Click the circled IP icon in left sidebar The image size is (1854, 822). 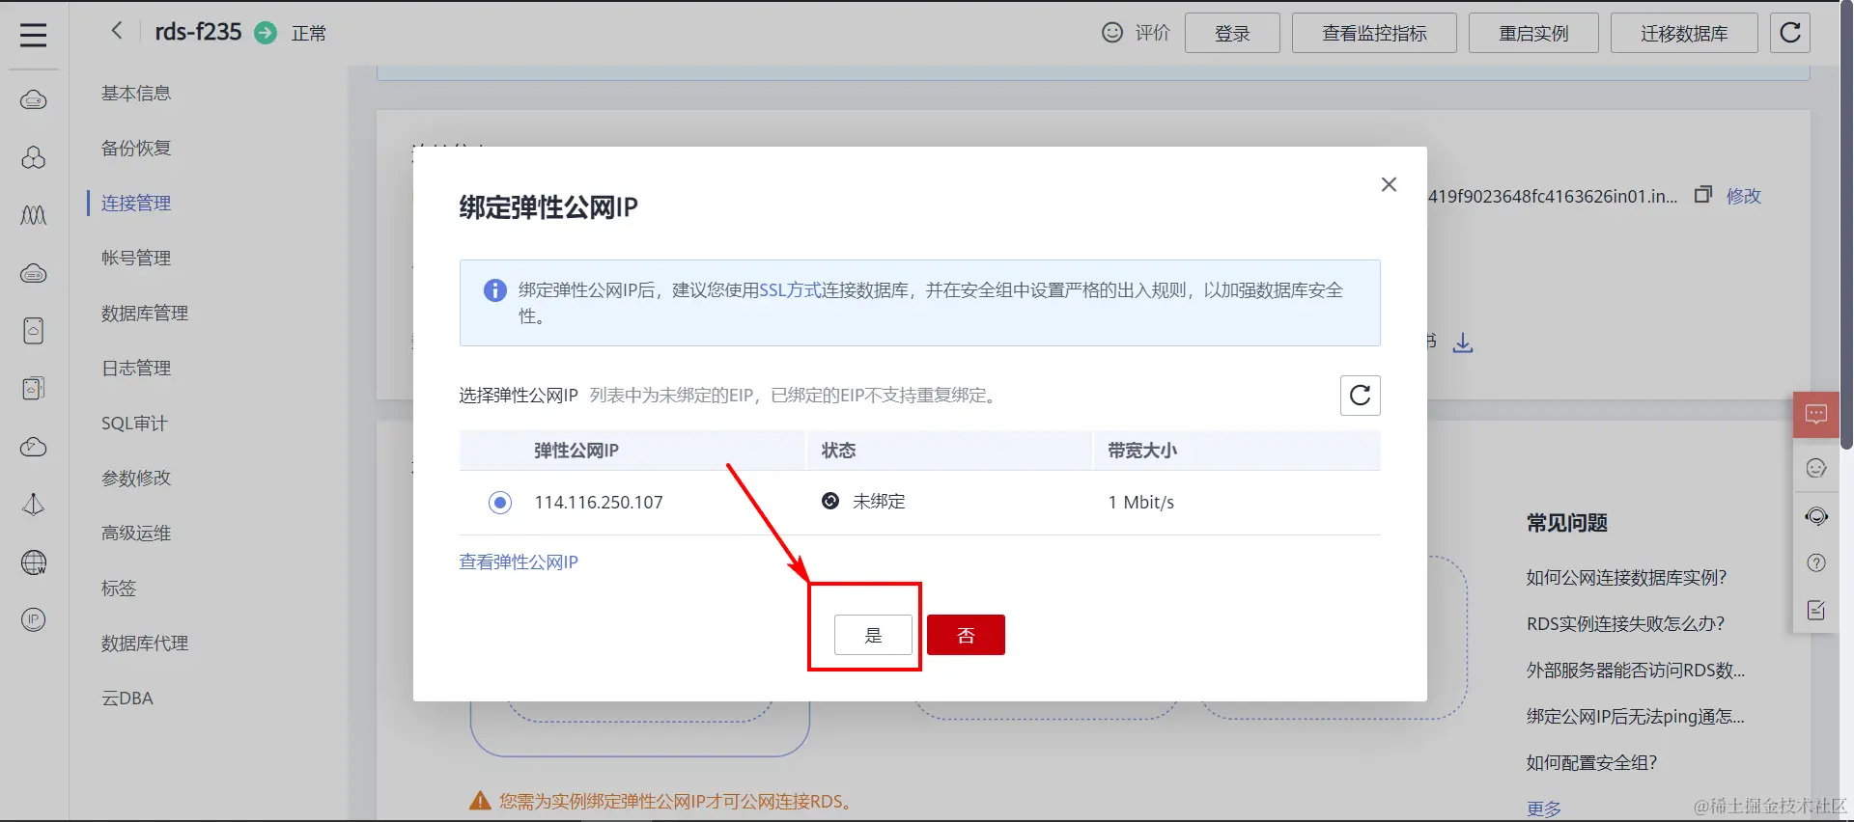point(34,619)
